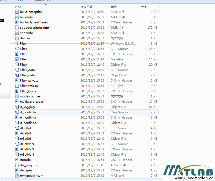Click the builtin_typeid_types header file icon
Viewport: 215px width, 181px height.
pyautogui.click(x=17, y=22)
